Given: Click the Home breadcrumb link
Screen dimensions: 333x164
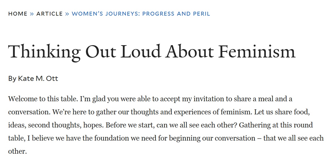Looking at the screenshot, I should 18,14.
